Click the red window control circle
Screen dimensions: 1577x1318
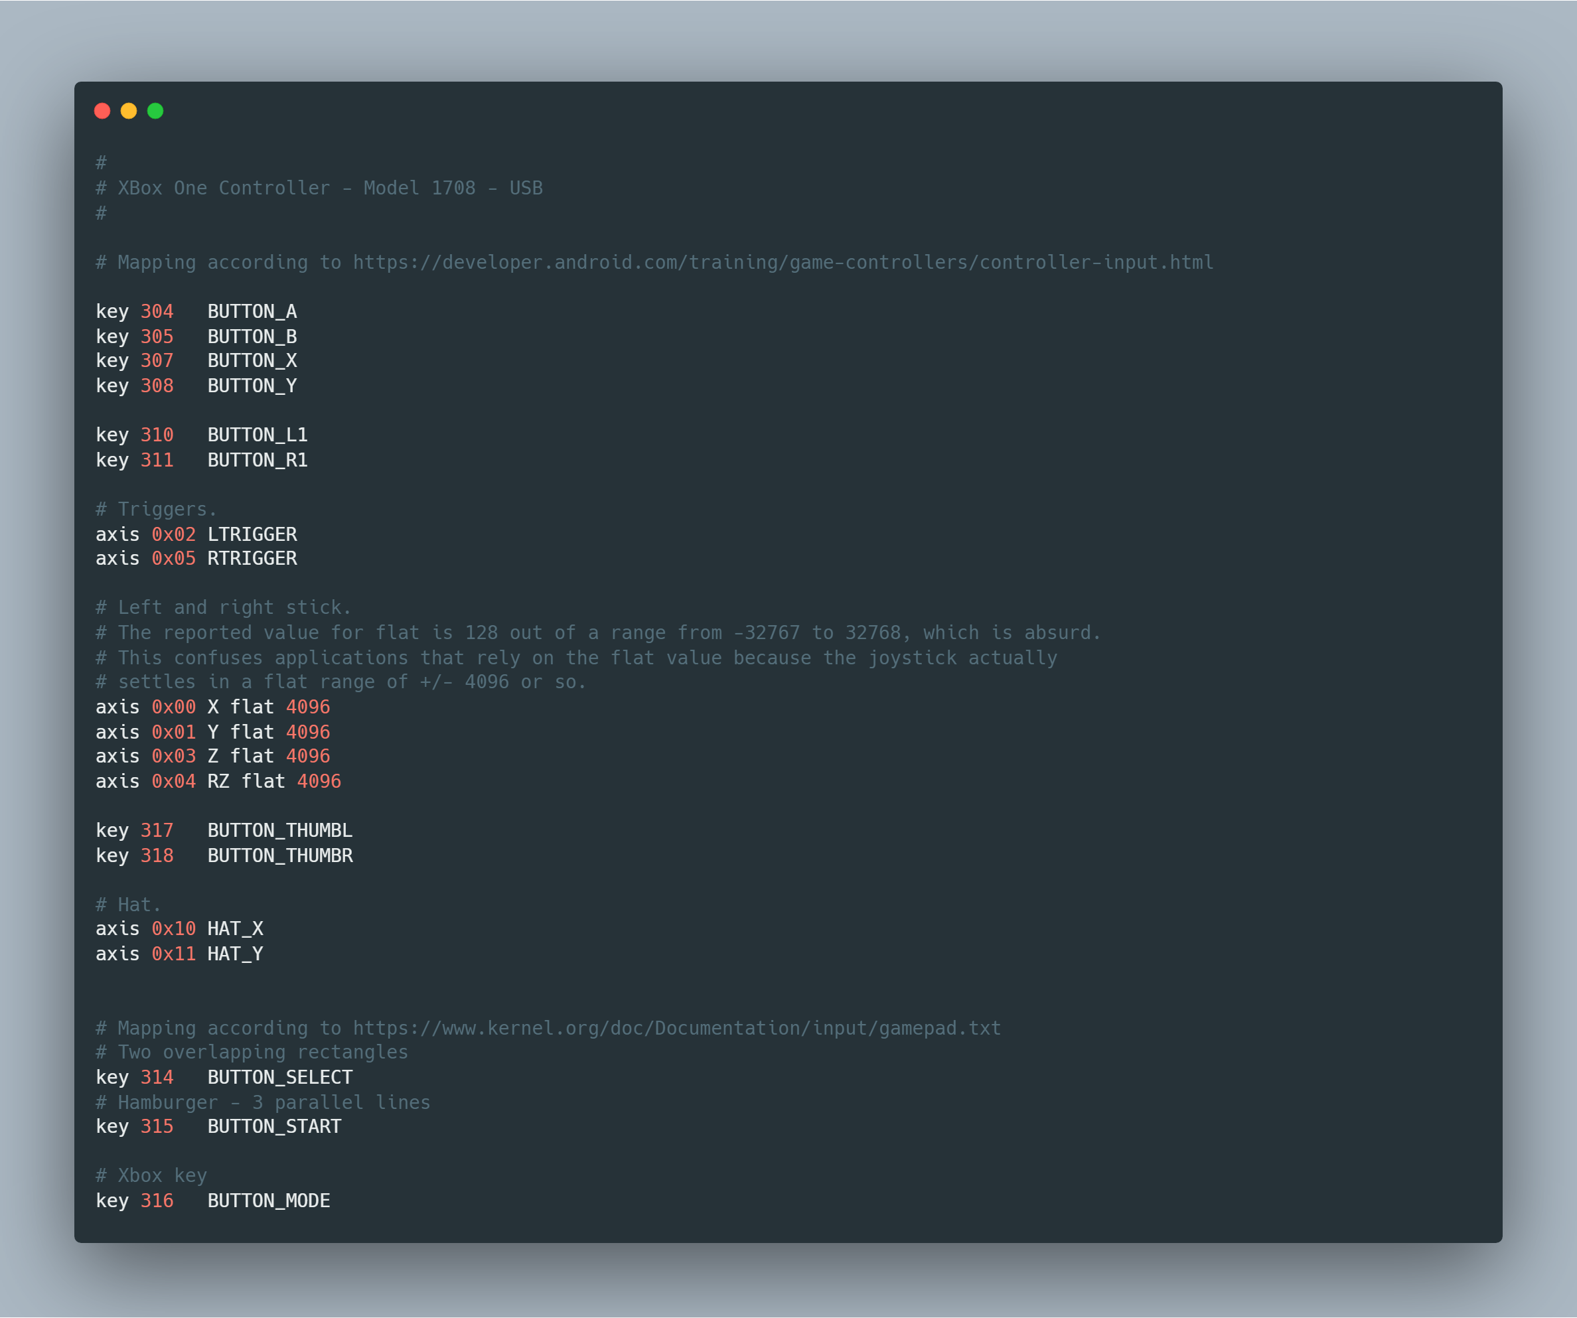103,110
